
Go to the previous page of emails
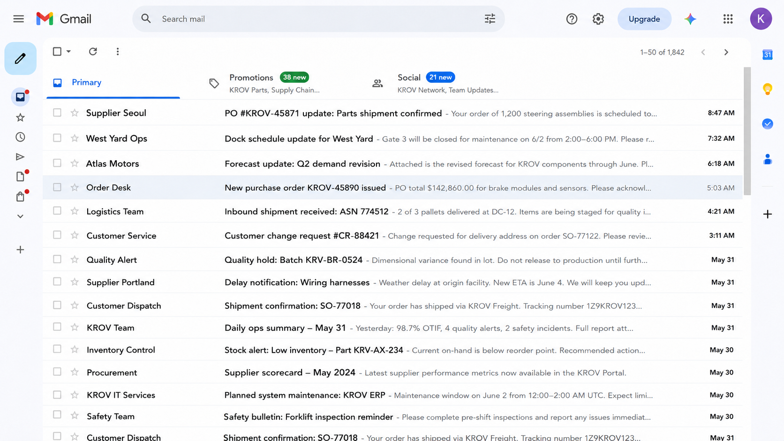point(703,52)
